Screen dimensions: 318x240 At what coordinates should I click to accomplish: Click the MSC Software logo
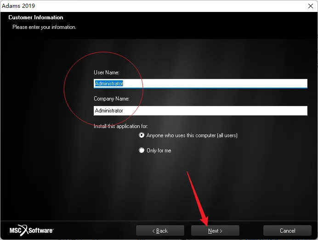tap(31, 230)
